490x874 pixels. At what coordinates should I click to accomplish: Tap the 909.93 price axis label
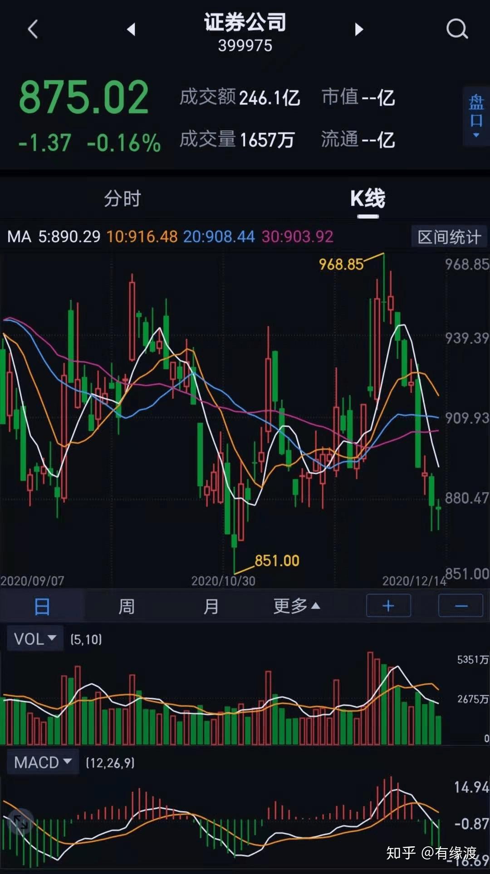(467, 418)
